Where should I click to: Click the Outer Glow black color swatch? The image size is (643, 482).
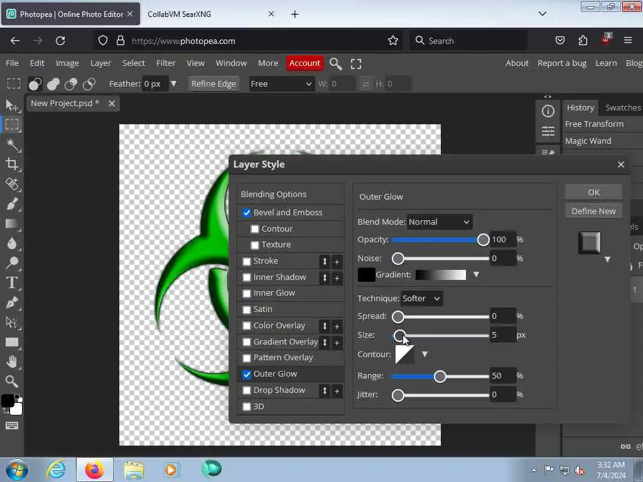366,275
